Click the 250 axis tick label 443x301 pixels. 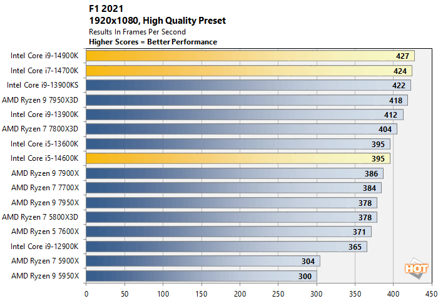point(278,294)
